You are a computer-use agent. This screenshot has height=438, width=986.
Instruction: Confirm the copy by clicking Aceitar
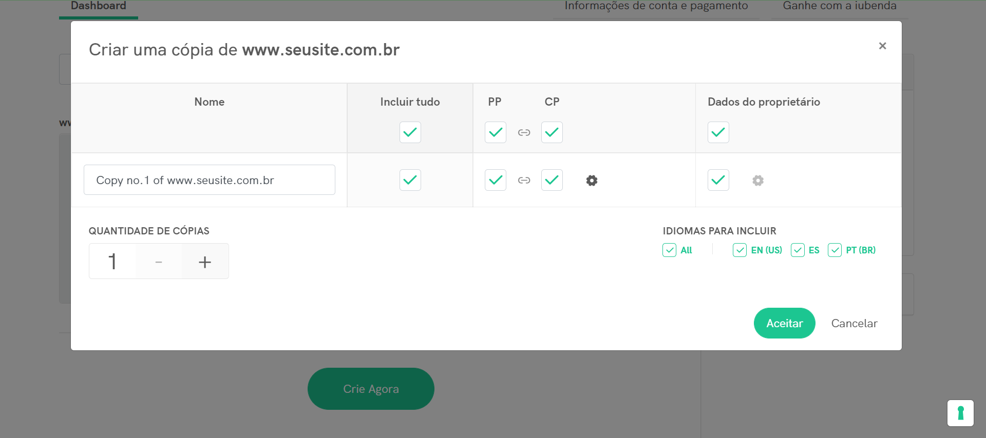click(784, 323)
